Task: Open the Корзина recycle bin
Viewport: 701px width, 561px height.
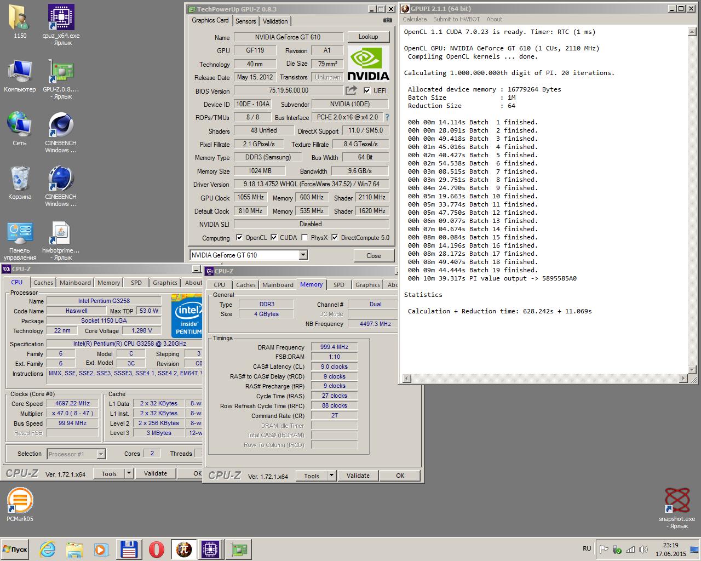Action: click(20, 182)
